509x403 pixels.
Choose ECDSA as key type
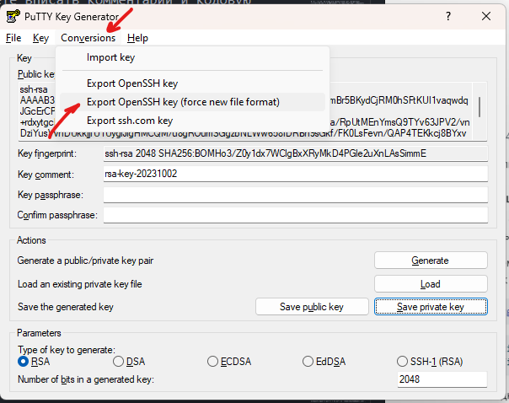[212, 362]
